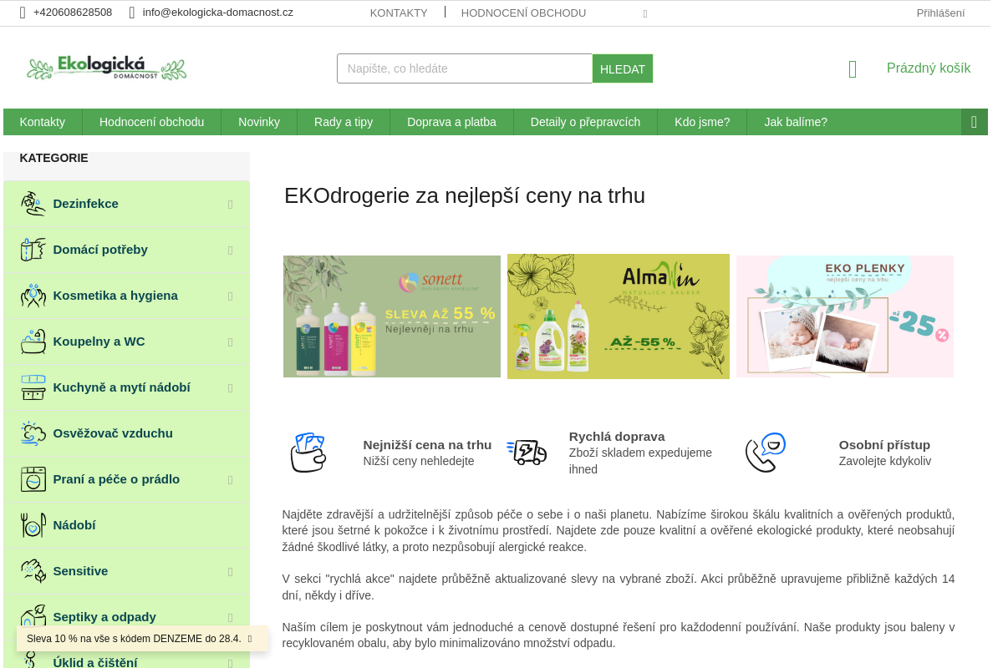Click the Praní a péče washing machine icon
The height and width of the screenshot is (668, 1003).
point(33,479)
